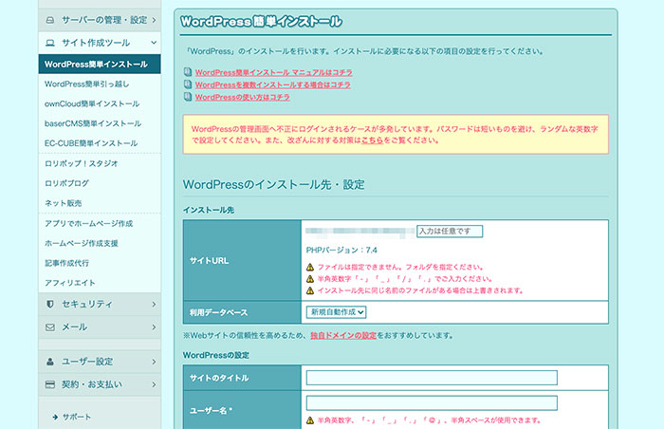Open ネット販売 menu item
Image resolution: width=664 pixels, height=429 pixels.
(x=64, y=203)
